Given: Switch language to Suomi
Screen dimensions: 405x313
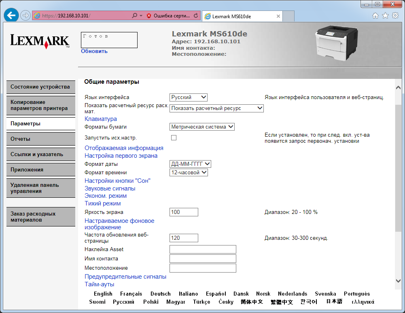Looking at the screenshot, I should click(98, 302).
